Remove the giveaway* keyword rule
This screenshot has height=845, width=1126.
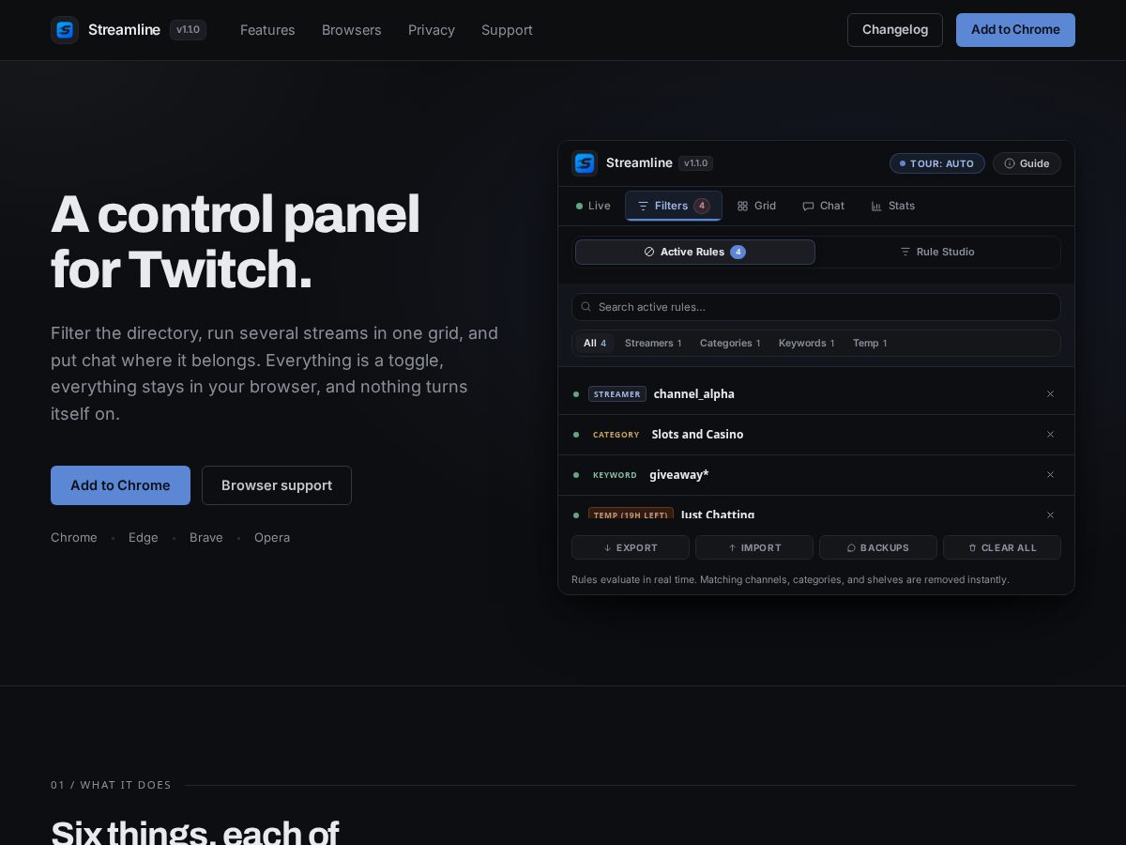(1051, 475)
